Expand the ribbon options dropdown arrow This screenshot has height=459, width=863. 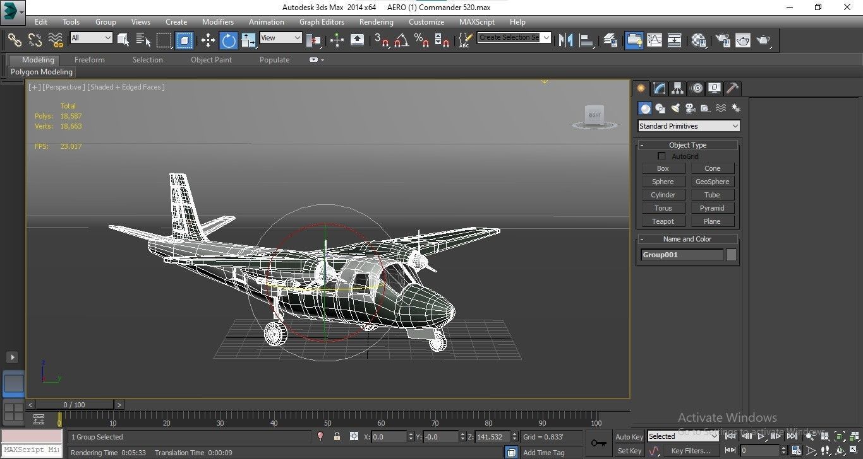[323, 60]
